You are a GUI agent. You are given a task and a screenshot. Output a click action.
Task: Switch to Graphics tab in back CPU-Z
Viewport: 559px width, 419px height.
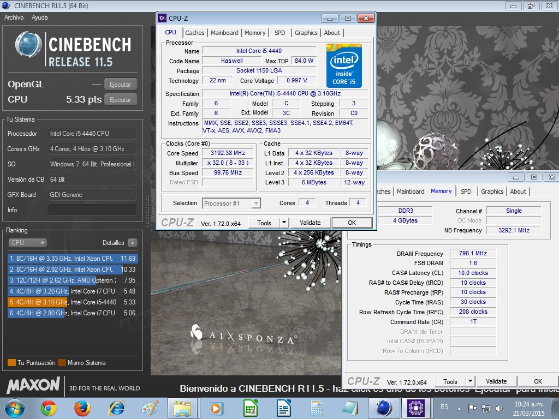pyautogui.click(x=492, y=191)
